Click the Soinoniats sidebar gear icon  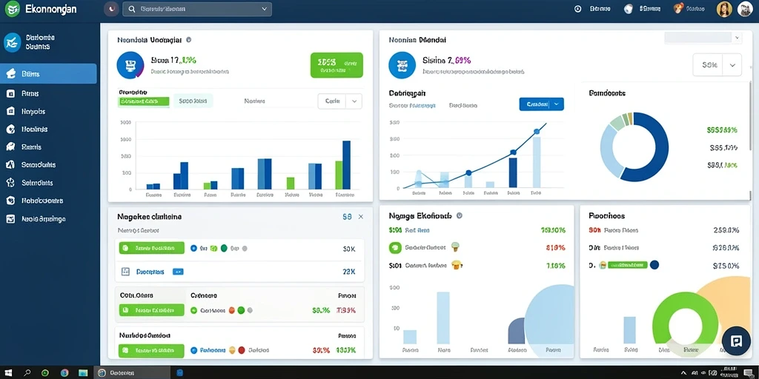point(10,183)
